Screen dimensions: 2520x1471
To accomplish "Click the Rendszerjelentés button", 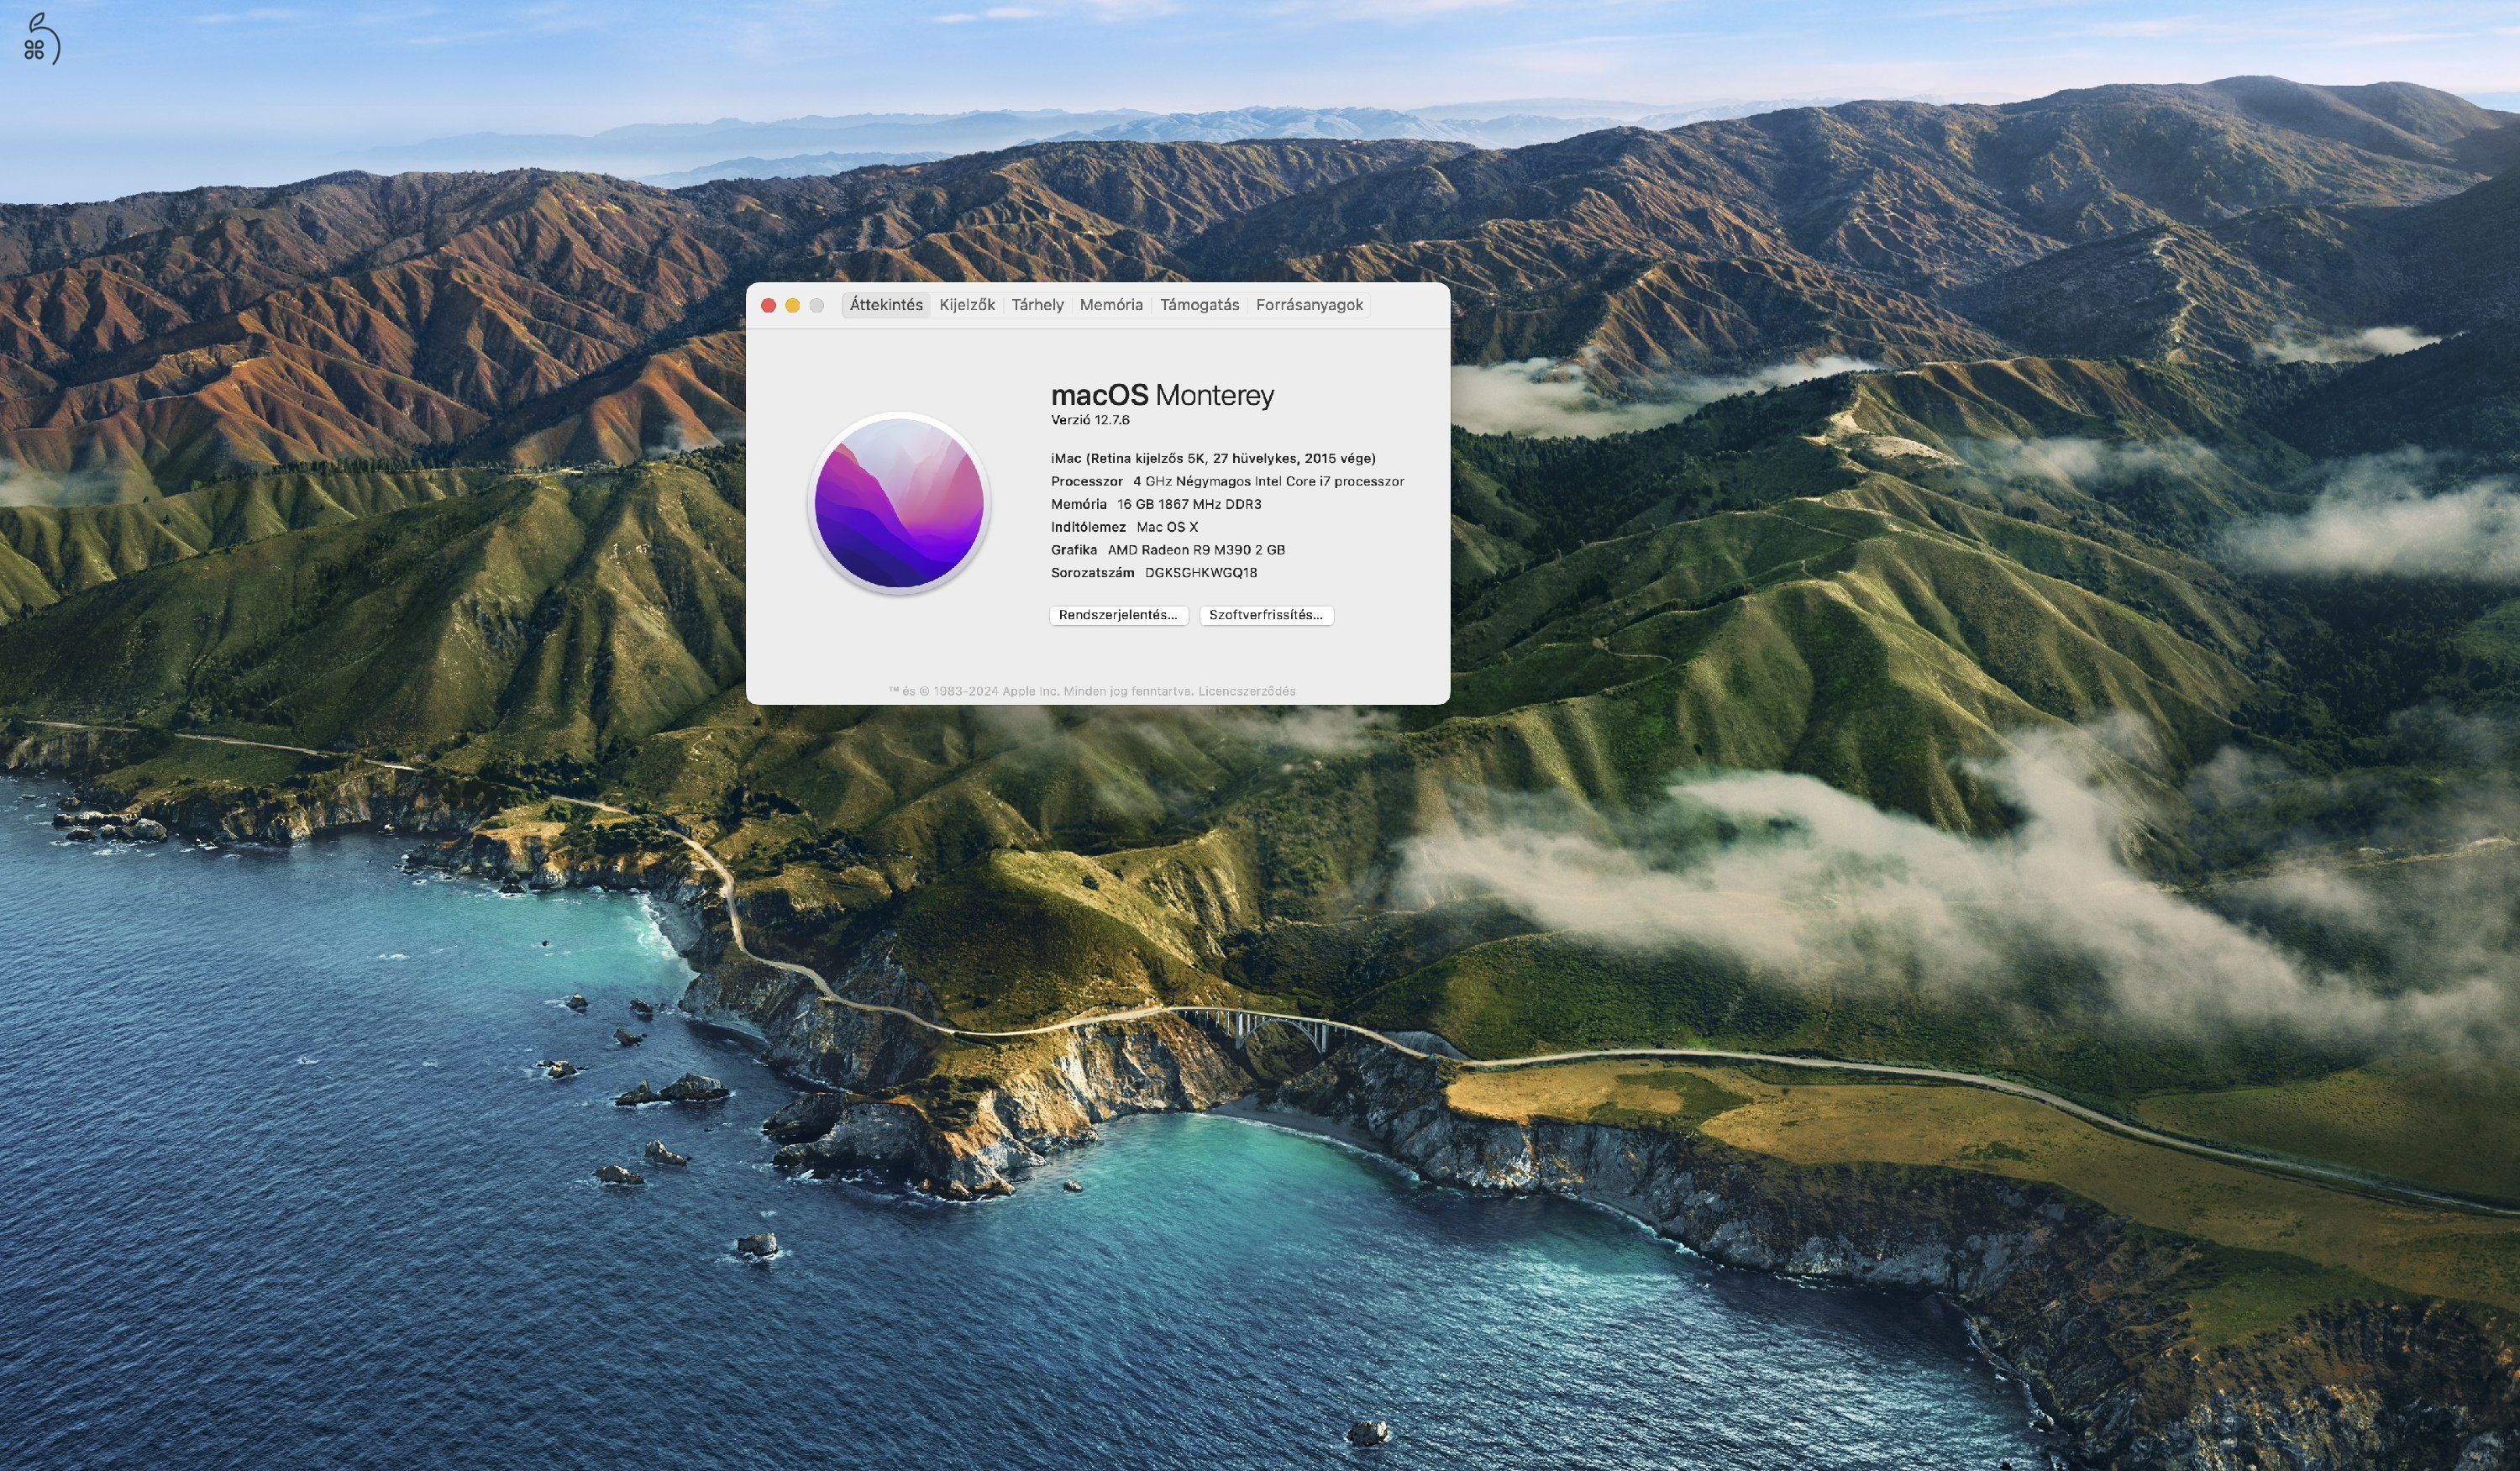I will (1118, 616).
